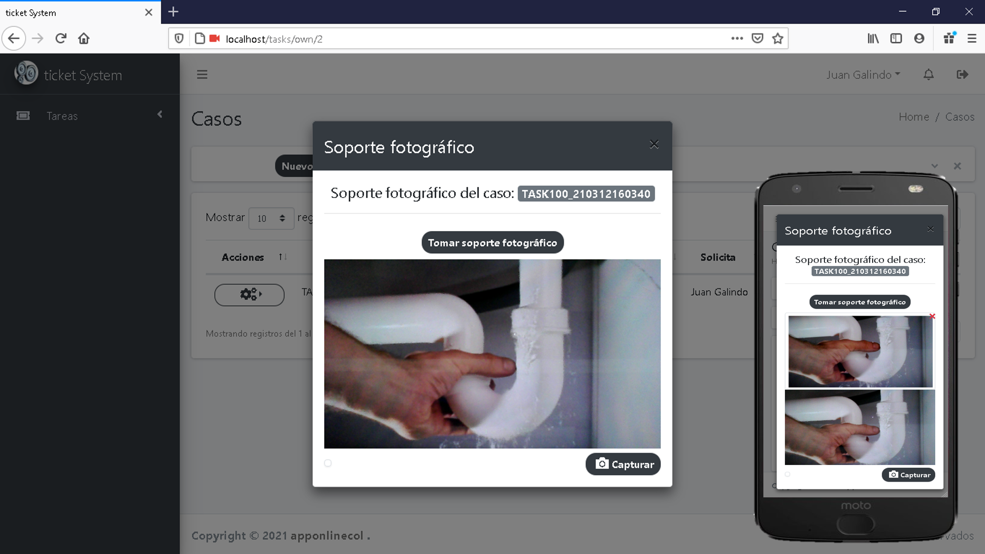Reload the current page

click(x=61, y=38)
